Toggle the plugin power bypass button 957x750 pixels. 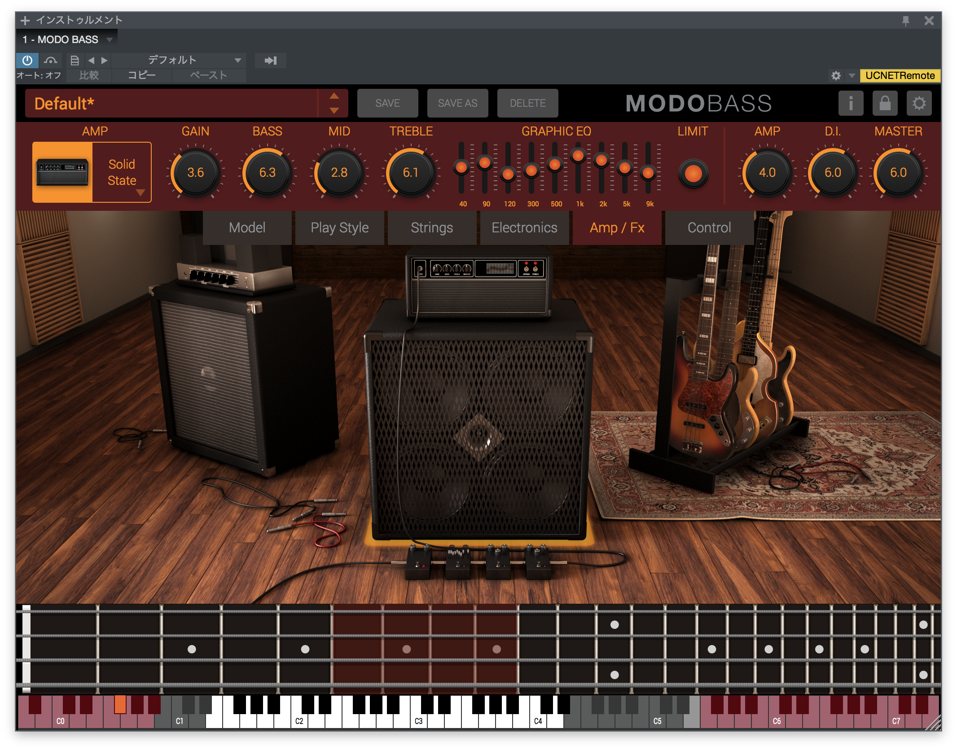coord(27,60)
